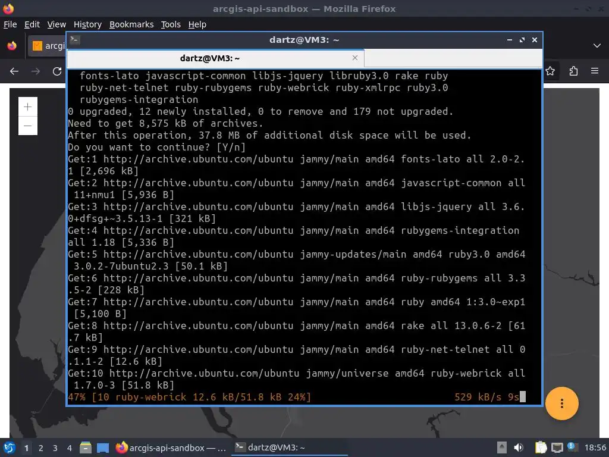
Task: Open the History menu in Firefox
Action: coord(87,24)
